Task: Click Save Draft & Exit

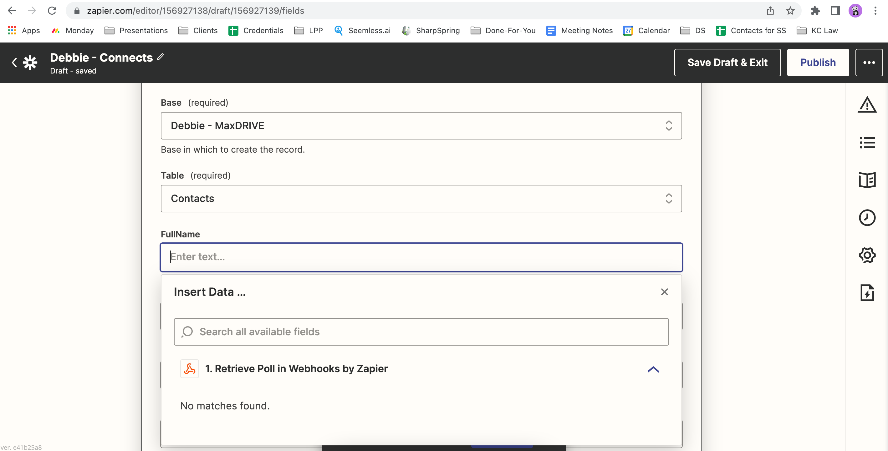Action: [x=727, y=62]
